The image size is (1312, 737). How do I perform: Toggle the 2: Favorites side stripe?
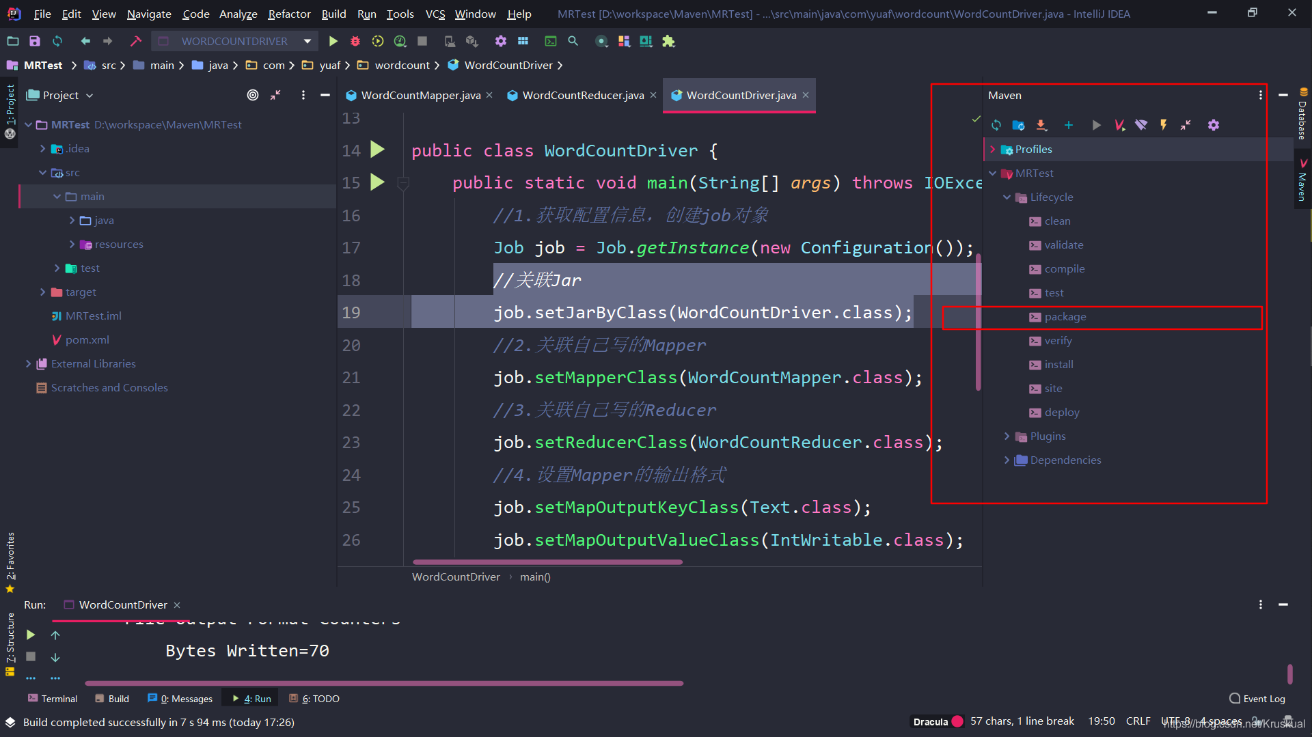[10, 562]
